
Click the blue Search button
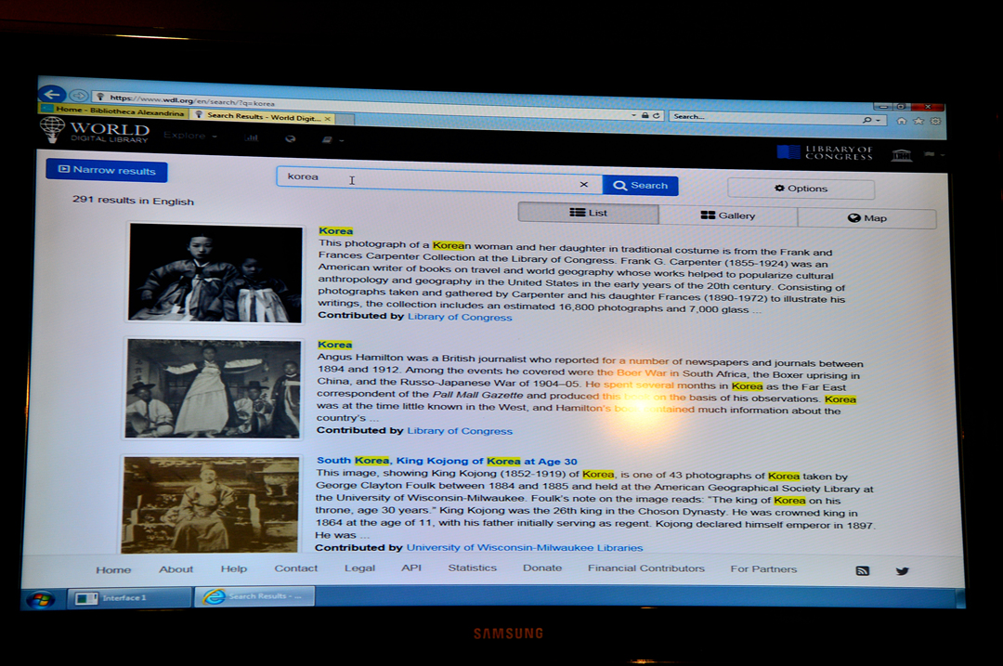(x=640, y=186)
